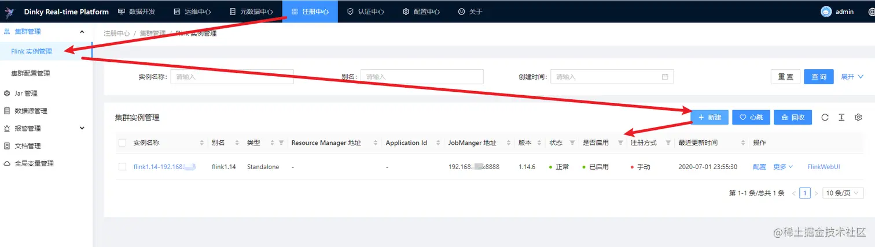The image size is (875, 247).
Task: Click the 回收 recycle button
Action: [793, 117]
